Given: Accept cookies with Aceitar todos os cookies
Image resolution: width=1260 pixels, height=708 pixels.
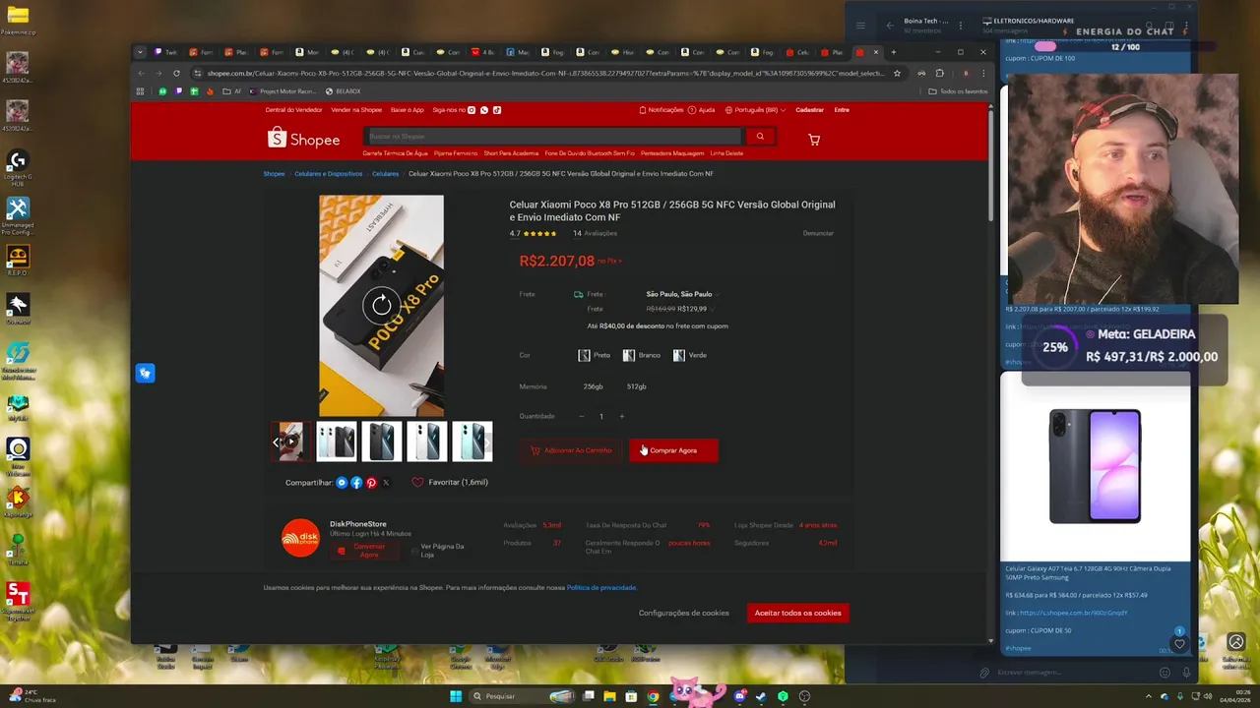Looking at the screenshot, I should [x=797, y=613].
